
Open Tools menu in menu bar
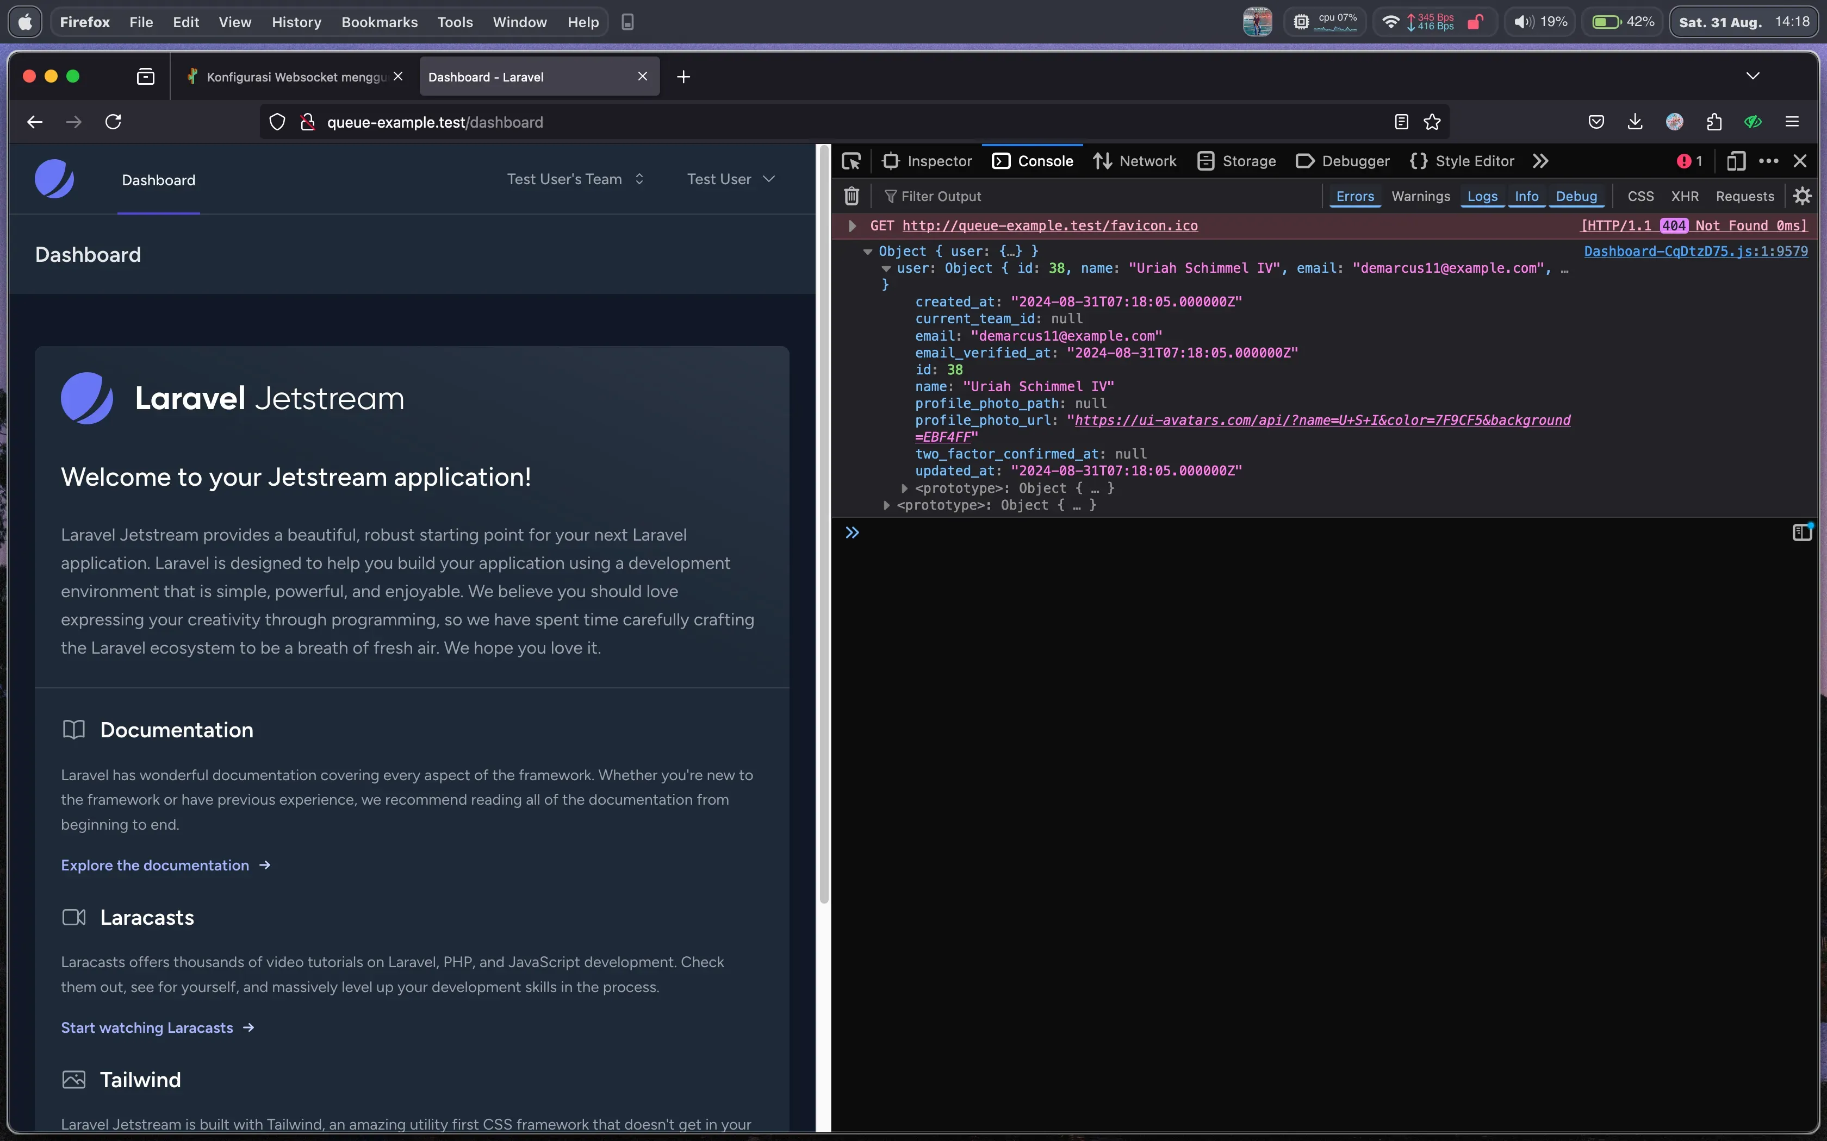coord(455,22)
